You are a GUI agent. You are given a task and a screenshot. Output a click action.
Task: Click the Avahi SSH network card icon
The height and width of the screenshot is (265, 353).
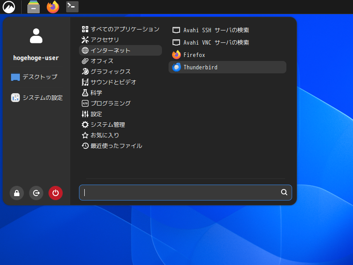176,30
